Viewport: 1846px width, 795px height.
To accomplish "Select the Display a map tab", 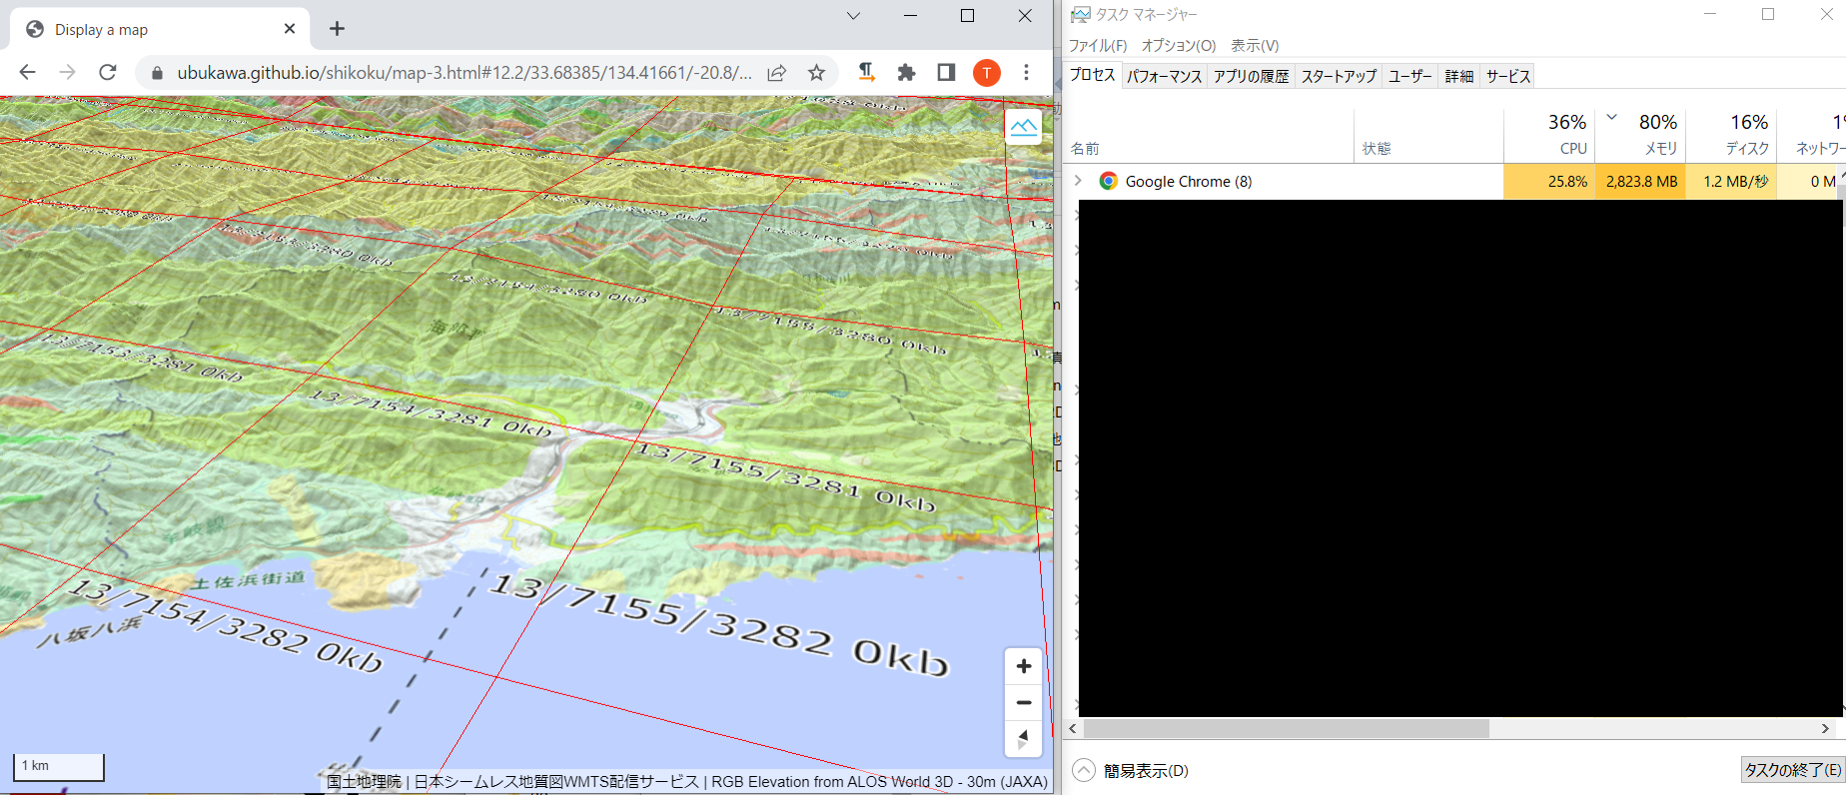I will click(x=160, y=29).
